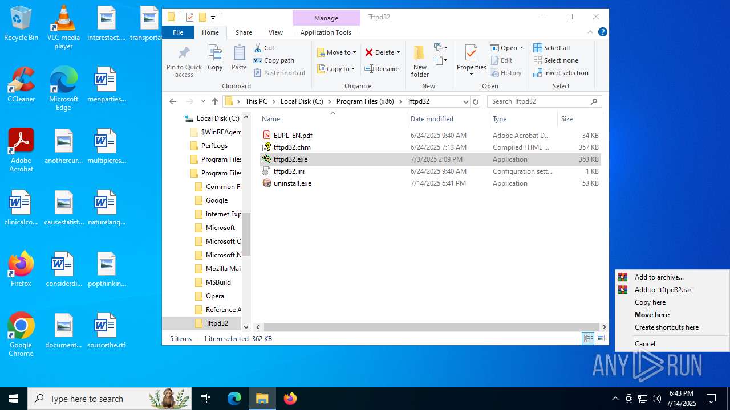The width and height of the screenshot is (730, 410).
Task: Collapse the ribbon with chevron
Action: click(x=590, y=32)
